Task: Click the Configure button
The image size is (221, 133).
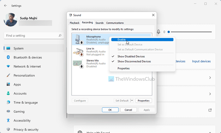Action: pos(80,101)
